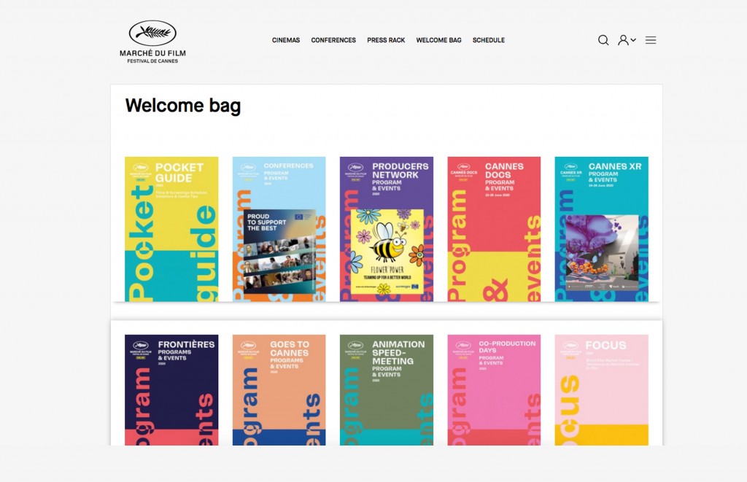The height and width of the screenshot is (482, 747).
Task: Open the search magnifier icon
Action: tap(603, 40)
